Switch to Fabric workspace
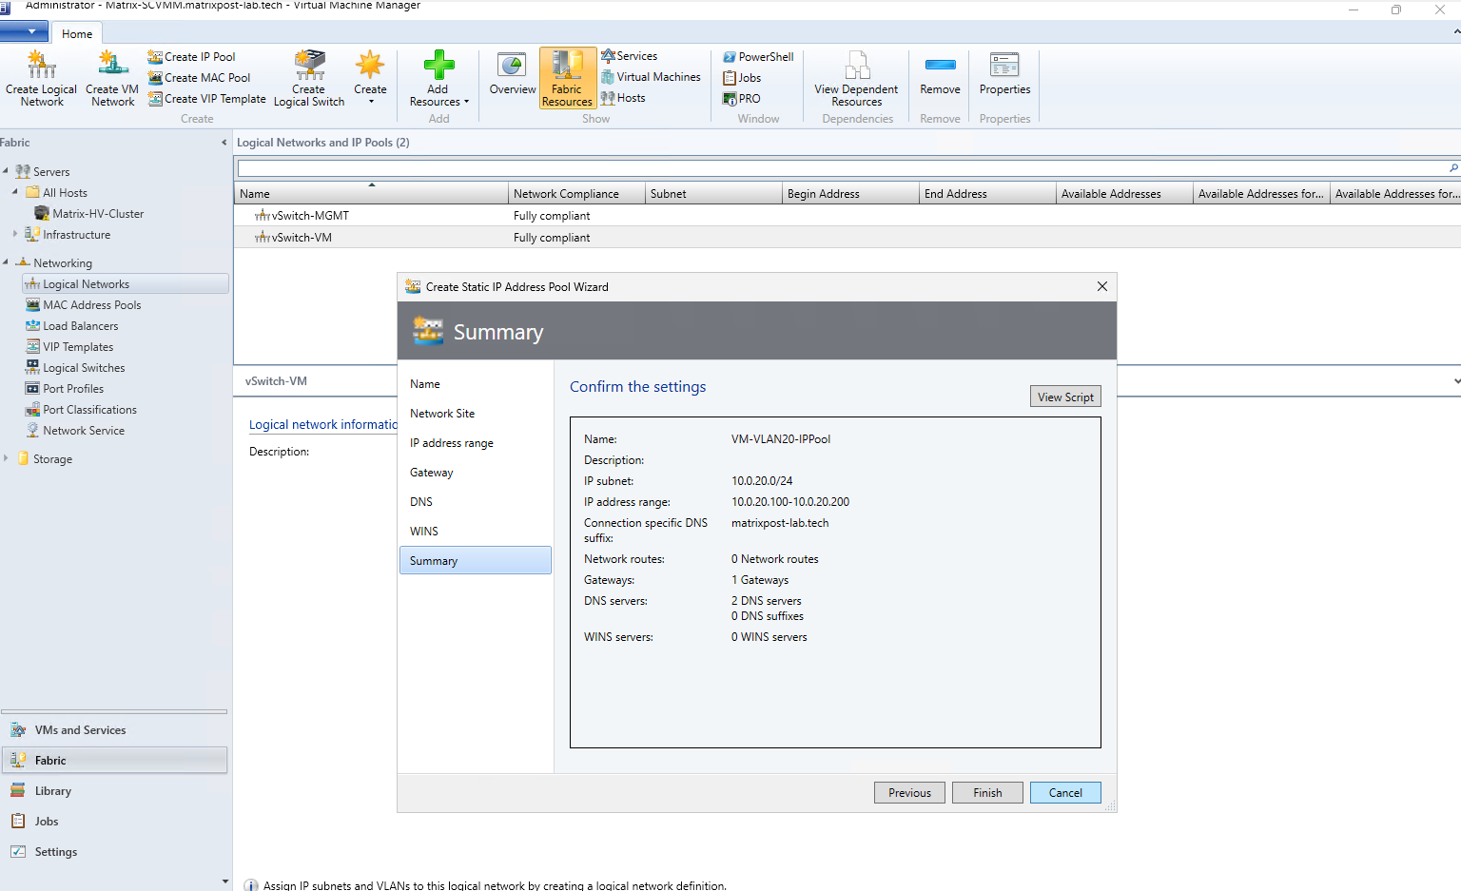This screenshot has width=1461, height=891. pos(114,761)
